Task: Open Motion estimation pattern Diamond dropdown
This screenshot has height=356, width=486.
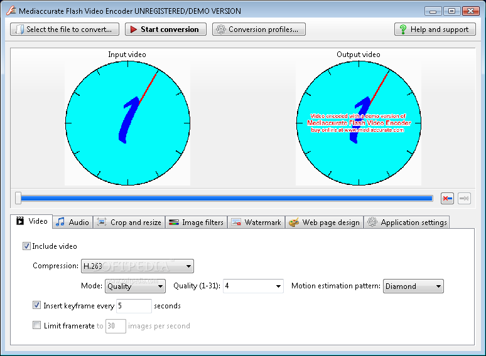Action: point(413,286)
